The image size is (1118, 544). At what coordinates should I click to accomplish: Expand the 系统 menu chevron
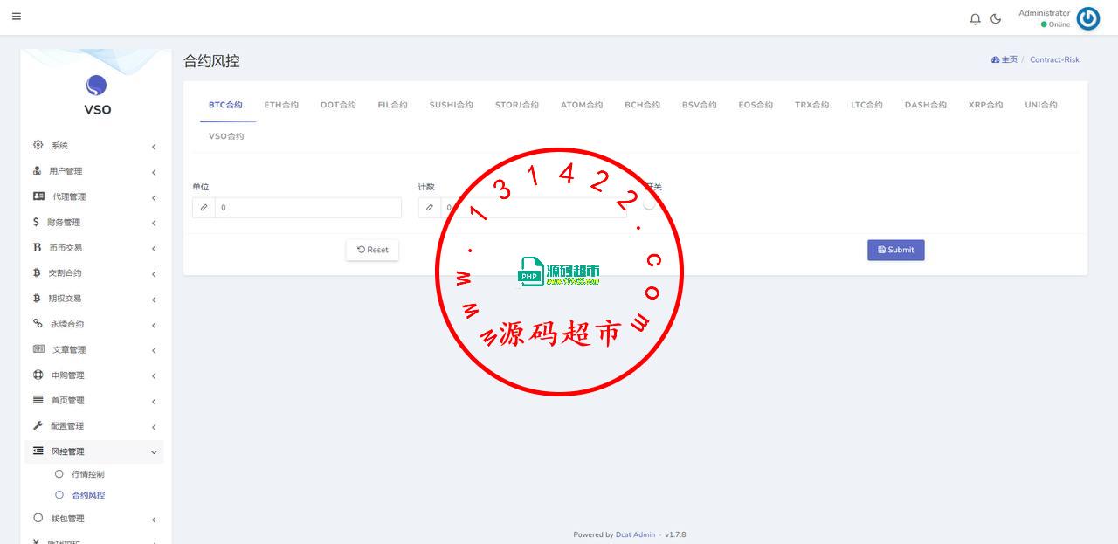pyautogui.click(x=154, y=147)
